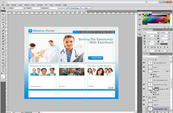Select the Brush tool
Image resolution: width=173 pixels, height=113 pixels.
3,33
